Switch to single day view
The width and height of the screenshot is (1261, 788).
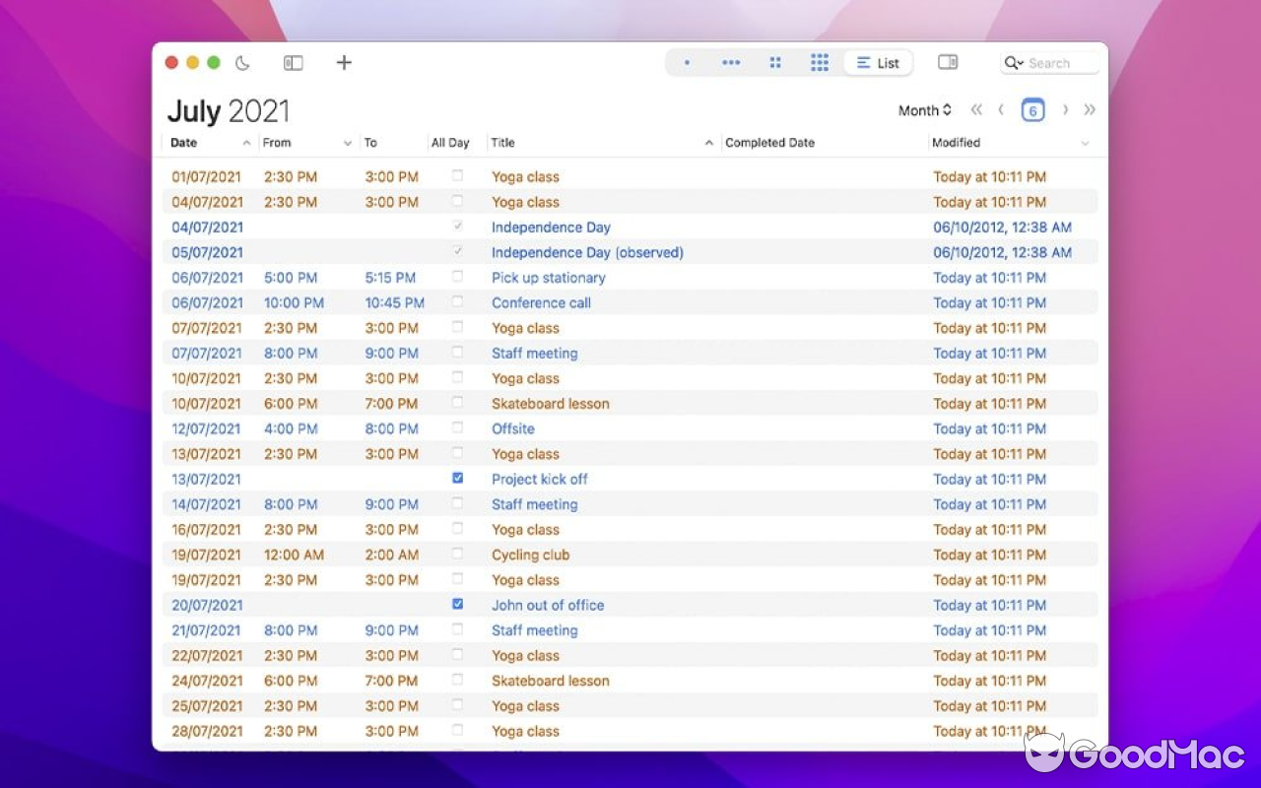(687, 62)
